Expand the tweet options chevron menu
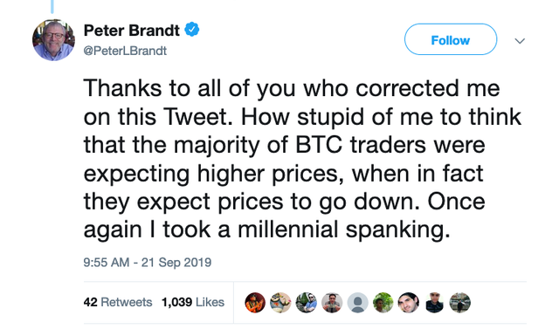559x329 pixels. (x=520, y=41)
